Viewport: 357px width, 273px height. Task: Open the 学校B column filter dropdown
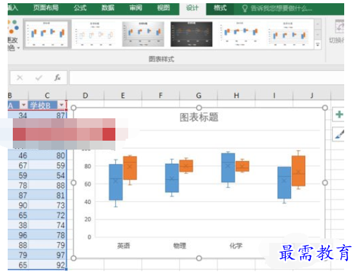click(62, 105)
